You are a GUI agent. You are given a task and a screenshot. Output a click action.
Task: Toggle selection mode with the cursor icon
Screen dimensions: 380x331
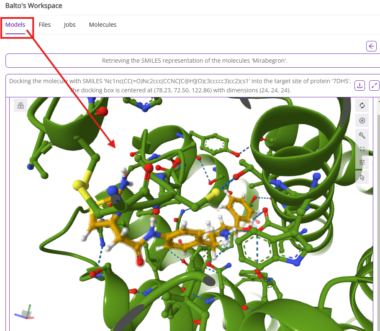[x=362, y=177]
